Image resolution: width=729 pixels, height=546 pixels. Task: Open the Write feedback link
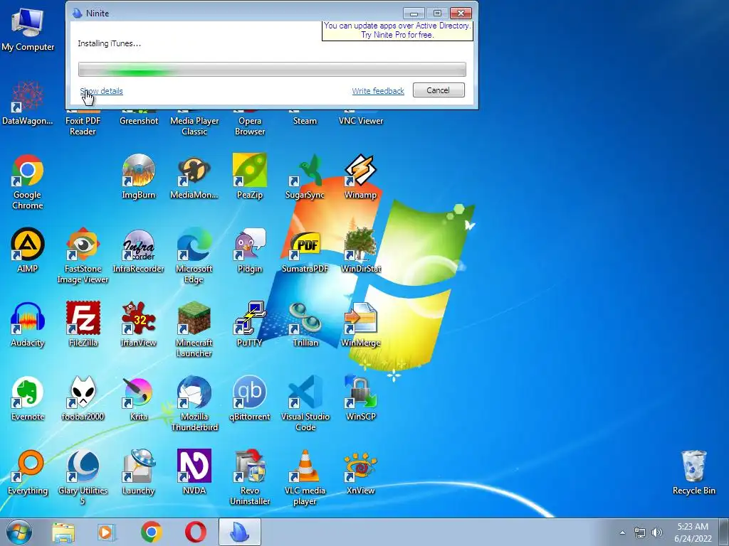(x=378, y=91)
